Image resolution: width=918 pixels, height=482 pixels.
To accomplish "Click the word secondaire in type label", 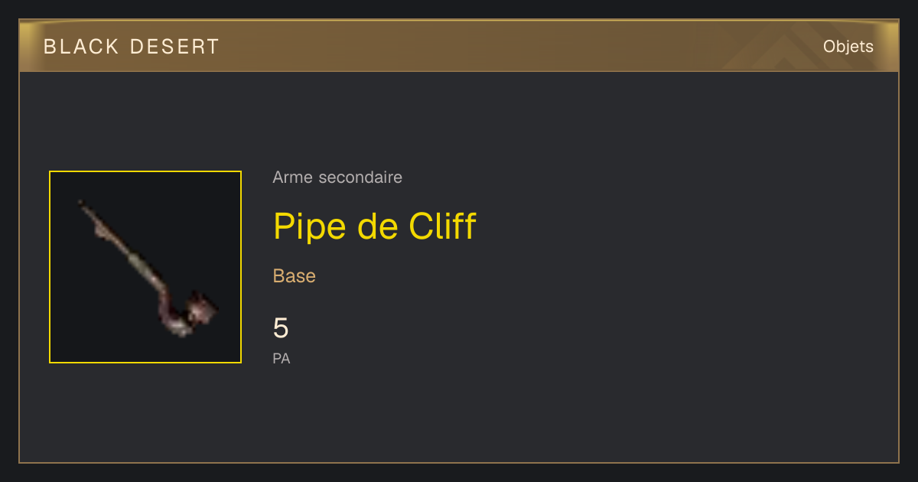I will coord(360,177).
